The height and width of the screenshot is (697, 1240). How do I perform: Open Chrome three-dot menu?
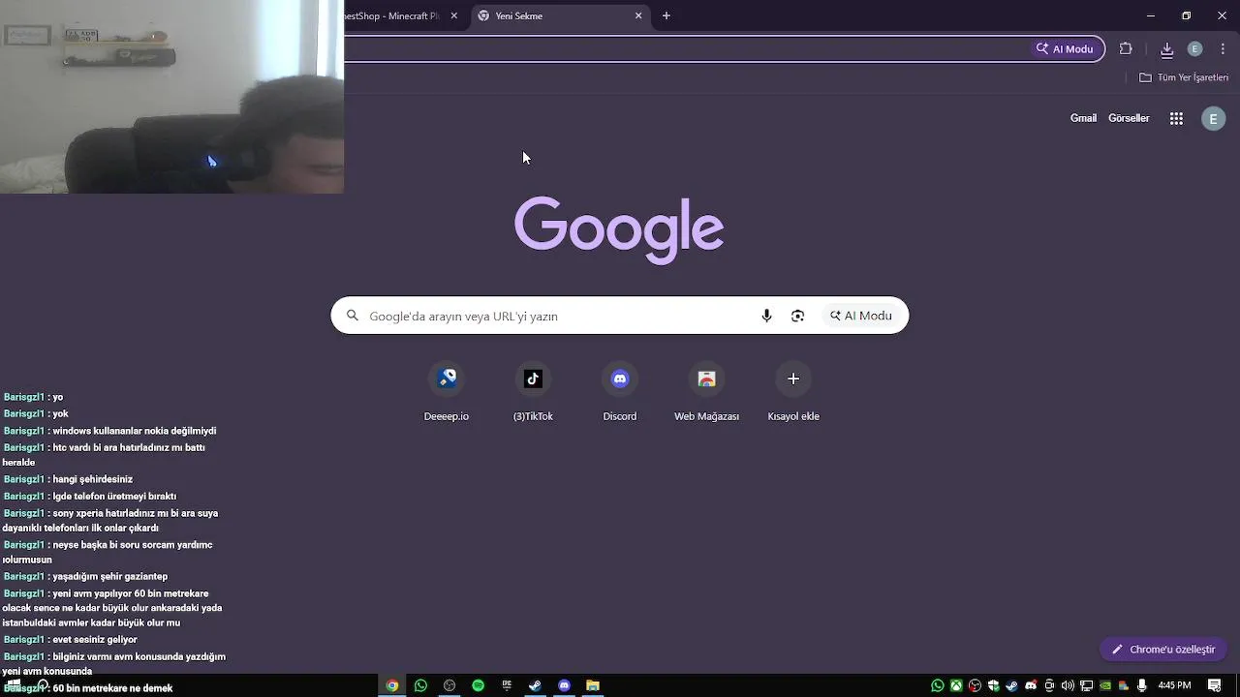coord(1224,48)
